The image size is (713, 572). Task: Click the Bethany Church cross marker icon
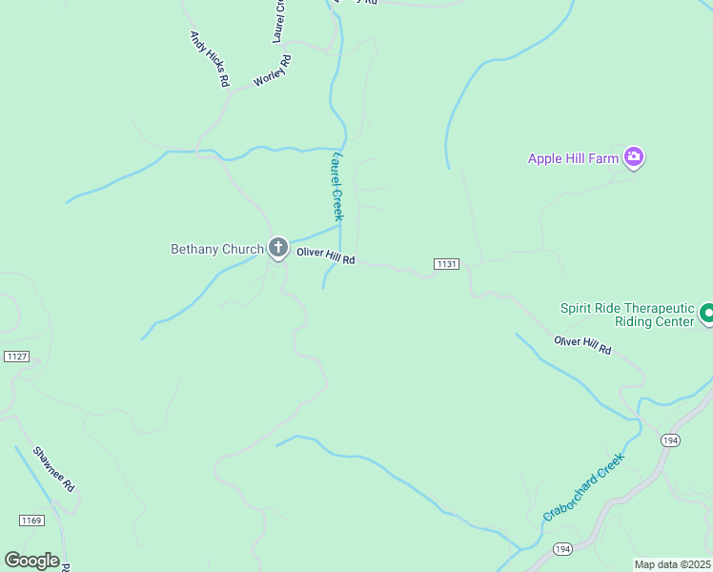(x=278, y=248)
